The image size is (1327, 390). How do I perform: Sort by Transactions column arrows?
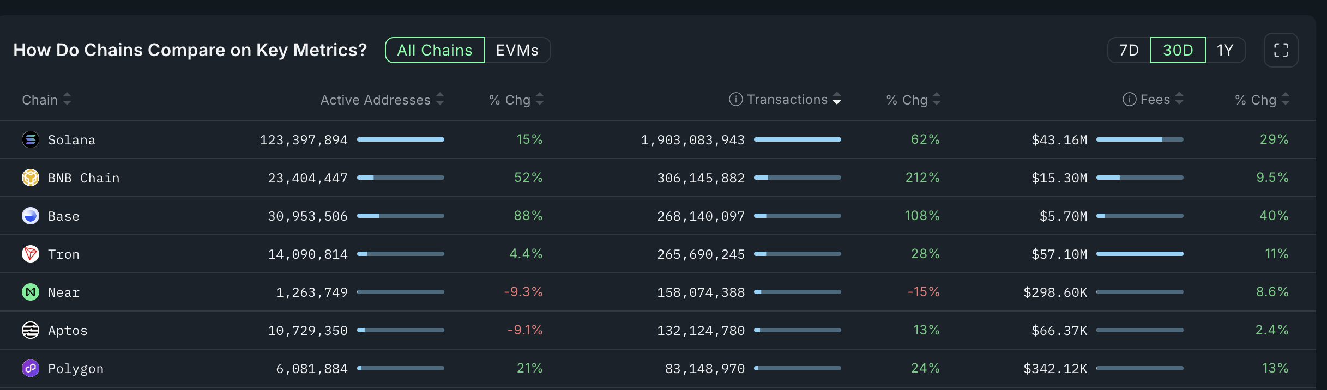(837, 99)
